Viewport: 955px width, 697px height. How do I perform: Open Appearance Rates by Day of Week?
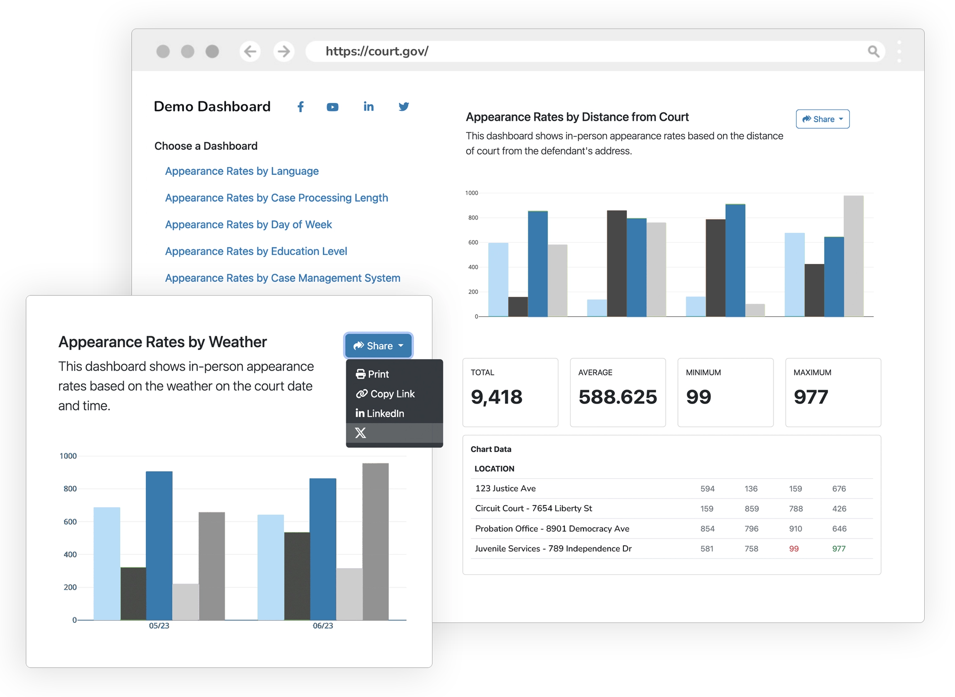pyautogui.click(x=248, y=225)
